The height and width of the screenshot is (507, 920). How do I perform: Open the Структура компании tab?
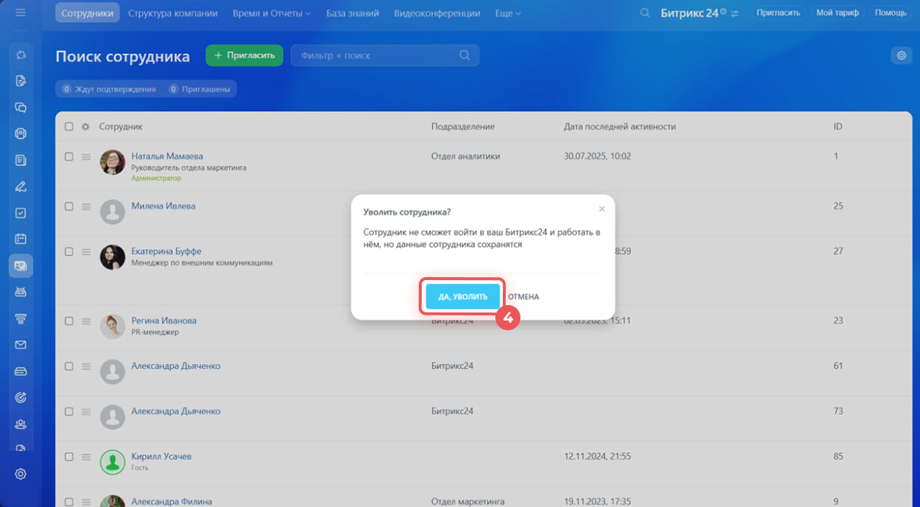point(172,13)
